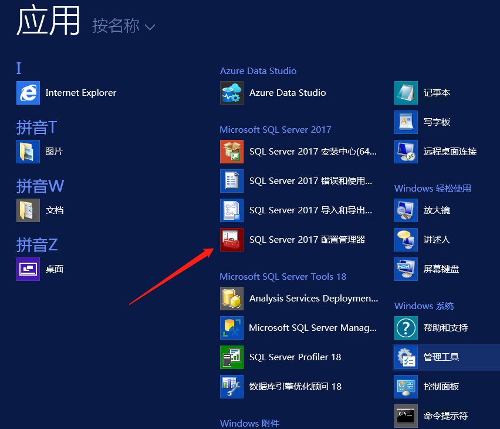Select the 数据库引擎优化顾问 18 label

pos(295,387)
